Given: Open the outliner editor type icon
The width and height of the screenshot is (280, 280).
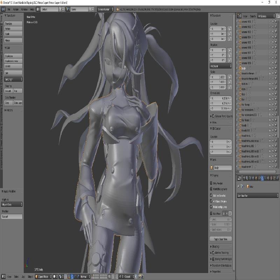Looking at the screenshot, I should [239, 16].
